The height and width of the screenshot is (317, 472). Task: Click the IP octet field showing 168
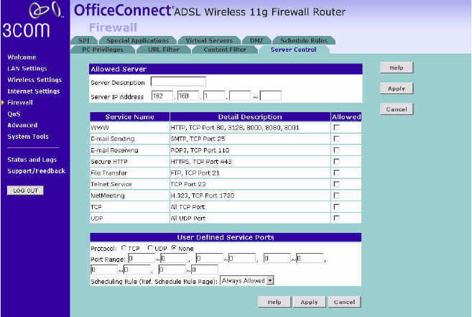[188, 96]
